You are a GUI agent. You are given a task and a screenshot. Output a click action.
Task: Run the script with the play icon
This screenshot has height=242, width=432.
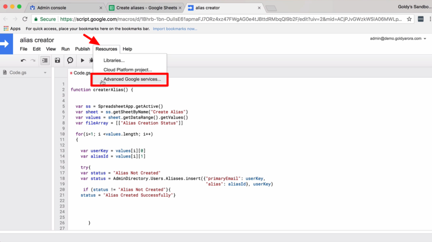click(x=82, y=60)
